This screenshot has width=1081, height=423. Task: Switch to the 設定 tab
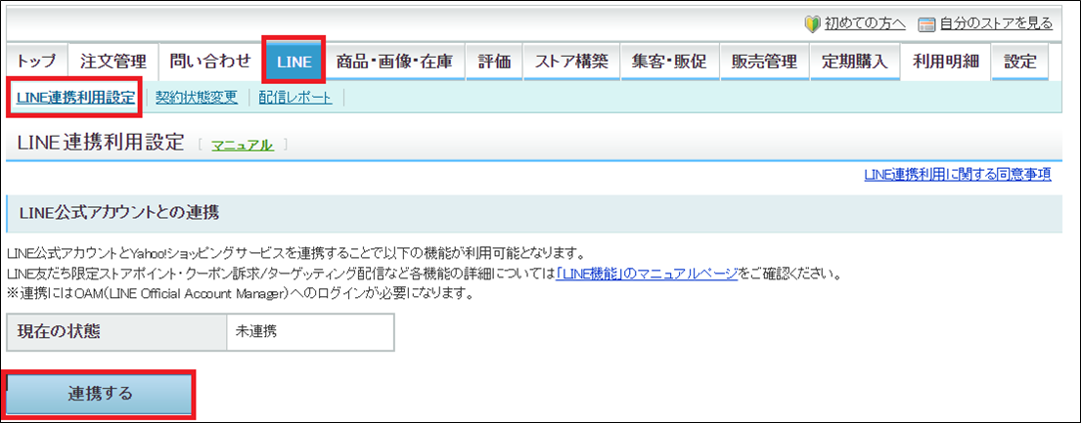pyautogui.click(x=1020, y=62)
